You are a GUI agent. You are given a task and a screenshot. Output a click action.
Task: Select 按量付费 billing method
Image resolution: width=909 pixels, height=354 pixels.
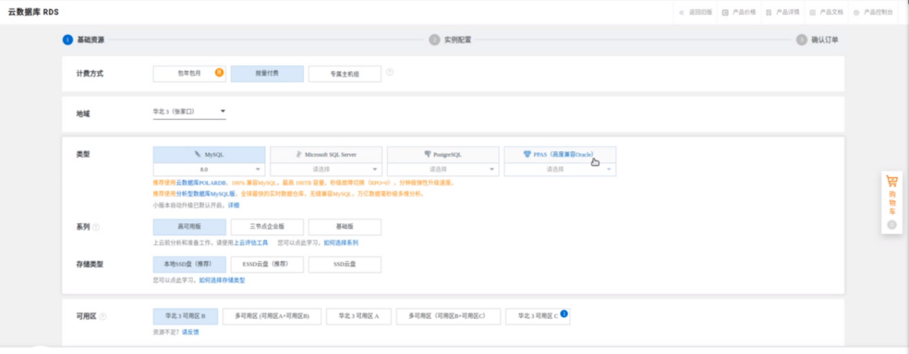pyautogui.click(x=267, y=74)
